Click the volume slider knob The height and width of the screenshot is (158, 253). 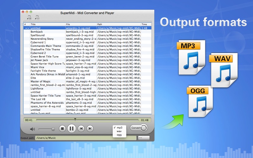coord(53,129)
